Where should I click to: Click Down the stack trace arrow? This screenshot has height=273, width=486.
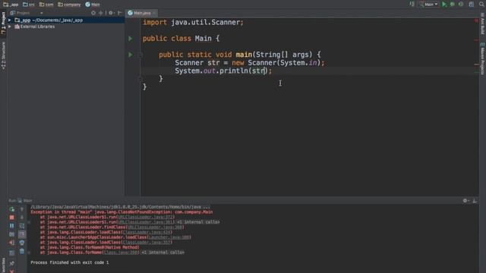tap(22, 218)
